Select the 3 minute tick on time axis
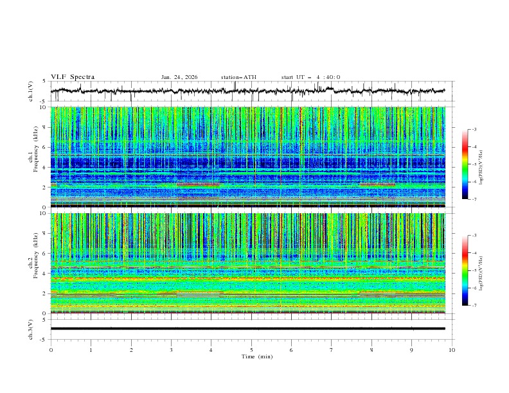The height and width of the screenshot is (393, 509). (x=171, y=350)
